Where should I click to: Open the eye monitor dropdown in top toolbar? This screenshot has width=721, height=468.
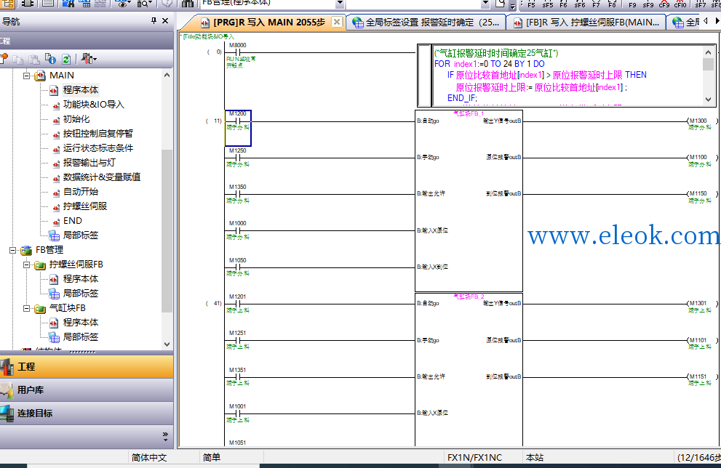pyautogui.click(x=123, y=3)
